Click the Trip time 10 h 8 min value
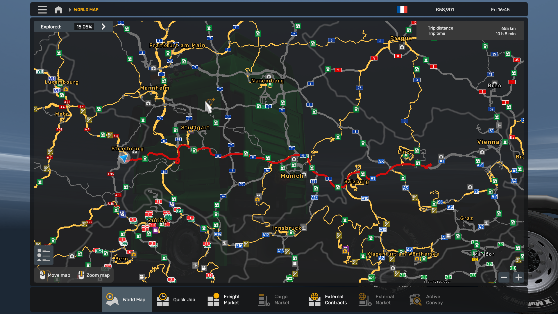Image resolution: width=558 pixels, height=314 pixels. point(505,34)
